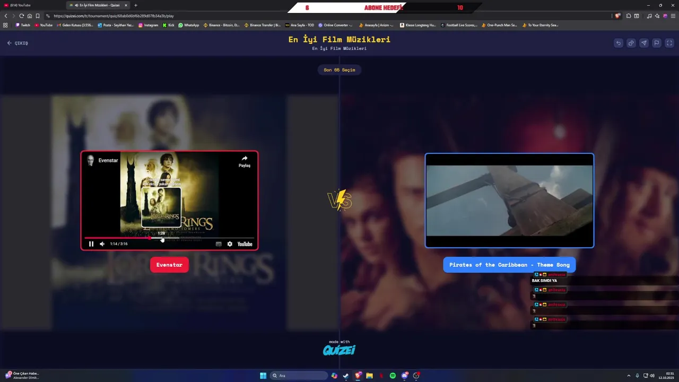Click the bookmark page icon
This screenshot has width=679, height=382.
(x=38, y=16)
